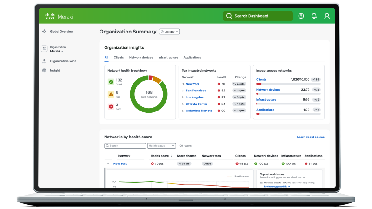
Task: Click the San Francisco 16 pts change badge
Action: pos(239,91)
